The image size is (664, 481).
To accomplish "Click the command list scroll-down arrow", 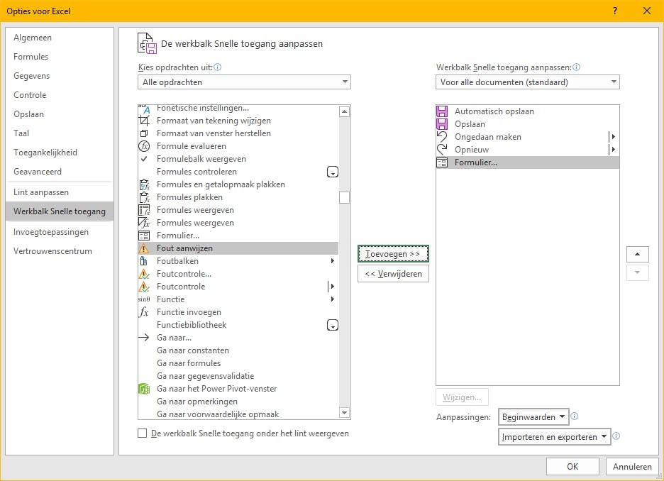I will [x=344, y=413].
